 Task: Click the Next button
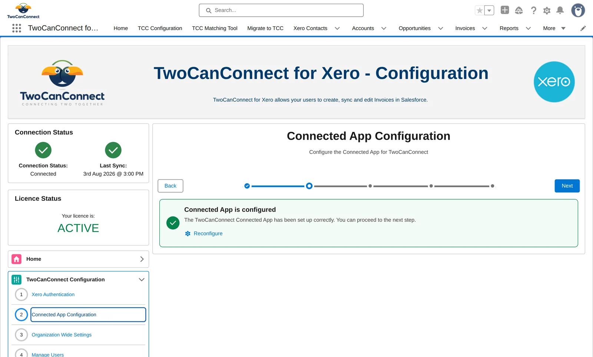pyautogui.click(x=567, y=186)
